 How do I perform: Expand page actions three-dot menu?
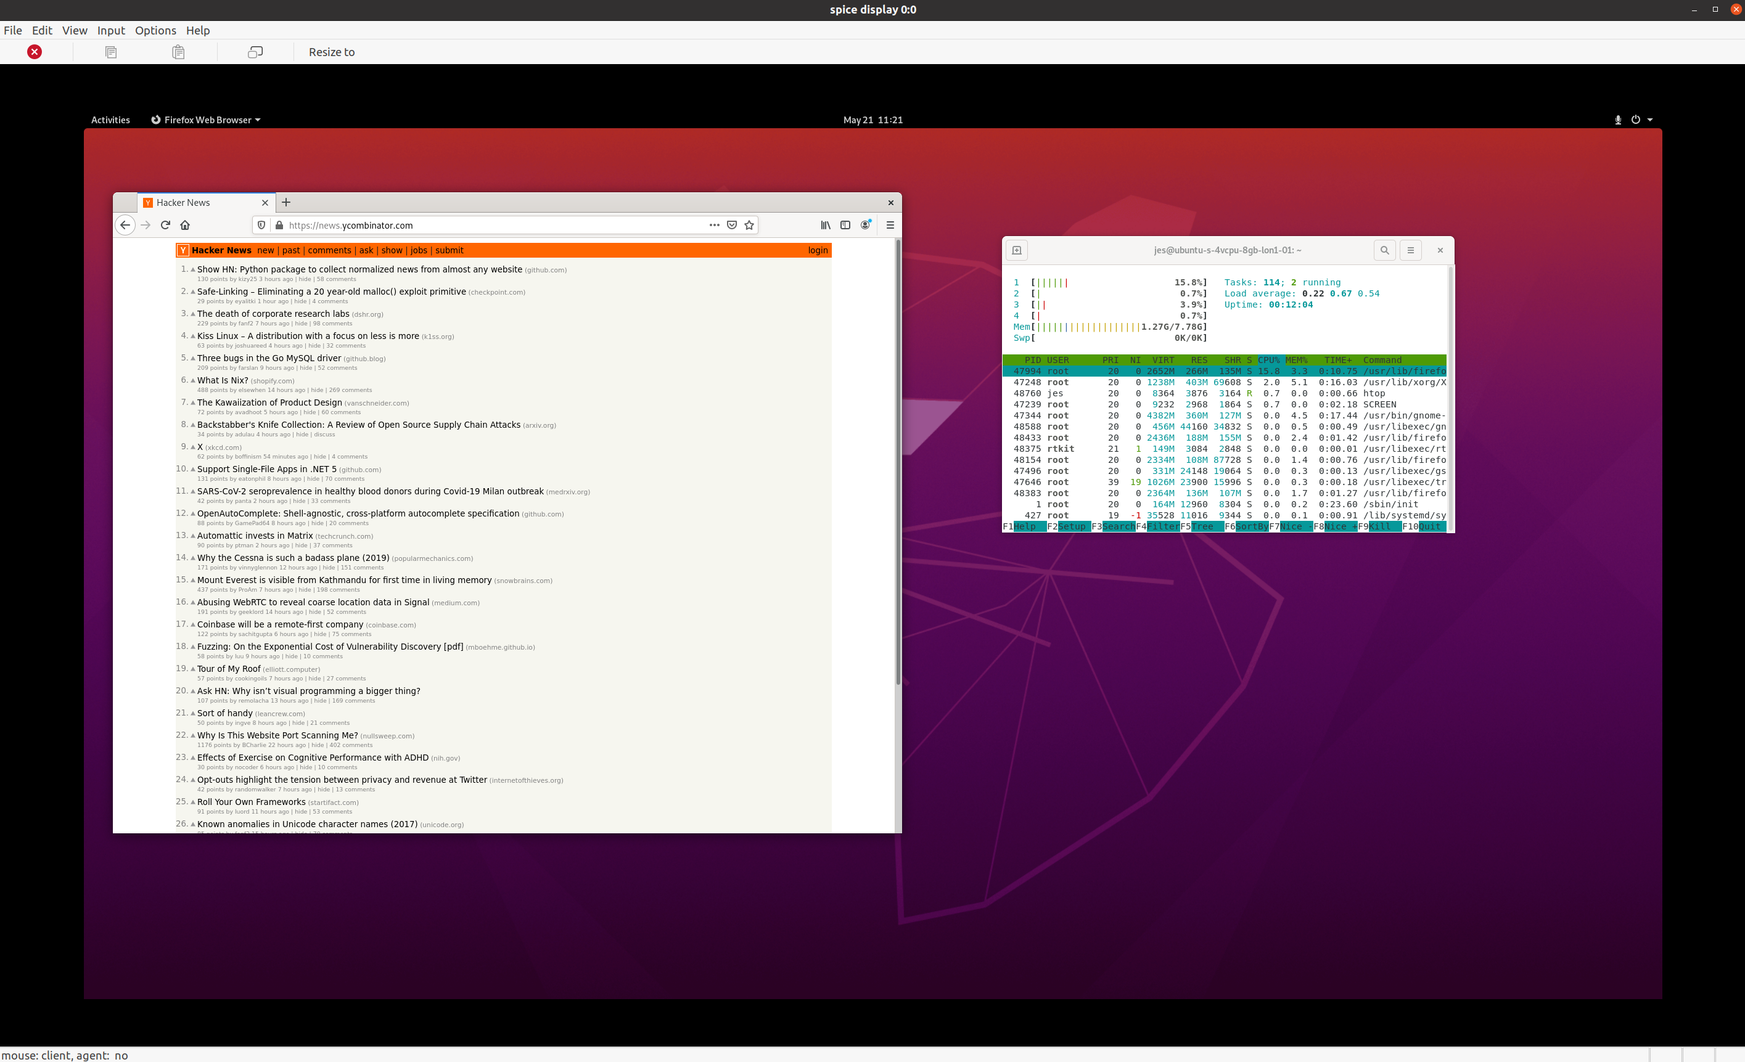[x=714, y=225]
